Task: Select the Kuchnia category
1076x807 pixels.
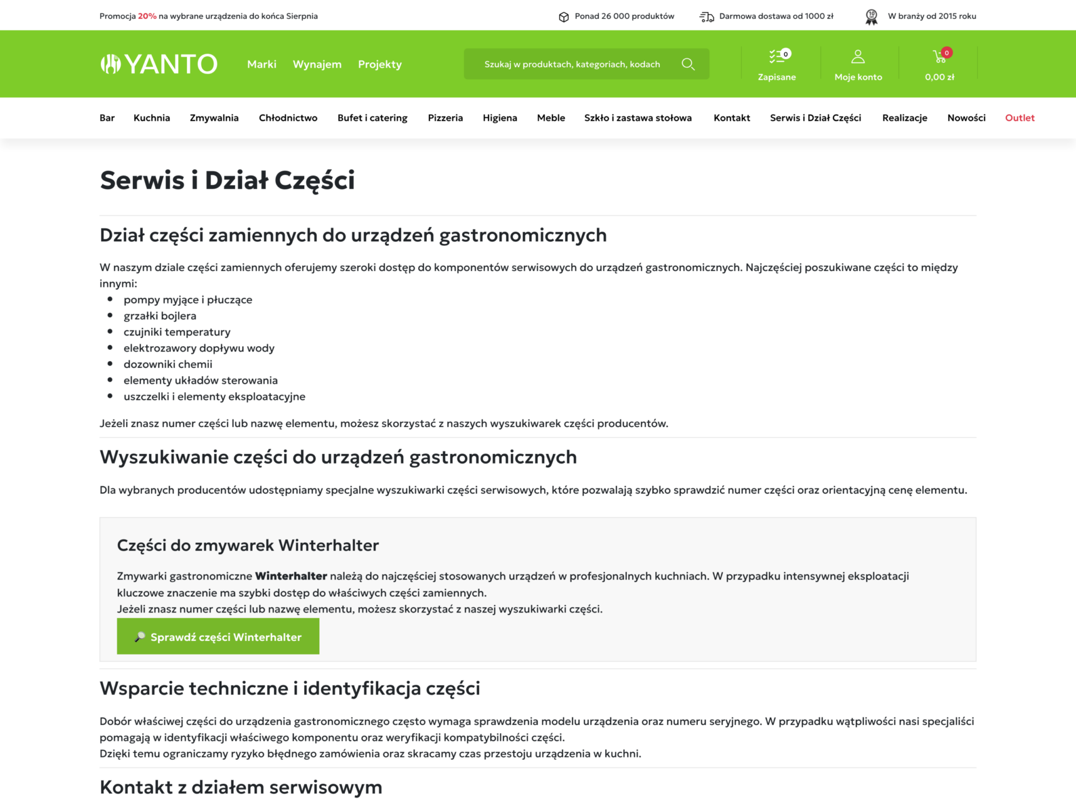Action: (x=152, y=118)
